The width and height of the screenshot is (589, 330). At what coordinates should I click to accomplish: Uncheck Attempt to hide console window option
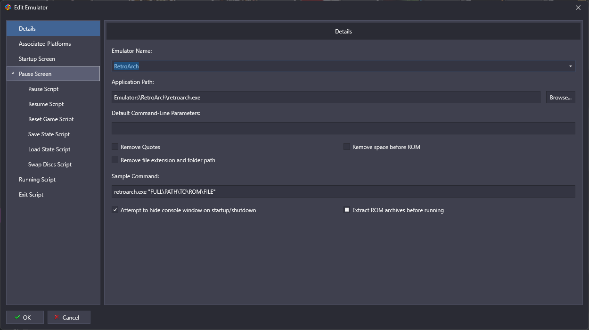pos(115,210)
